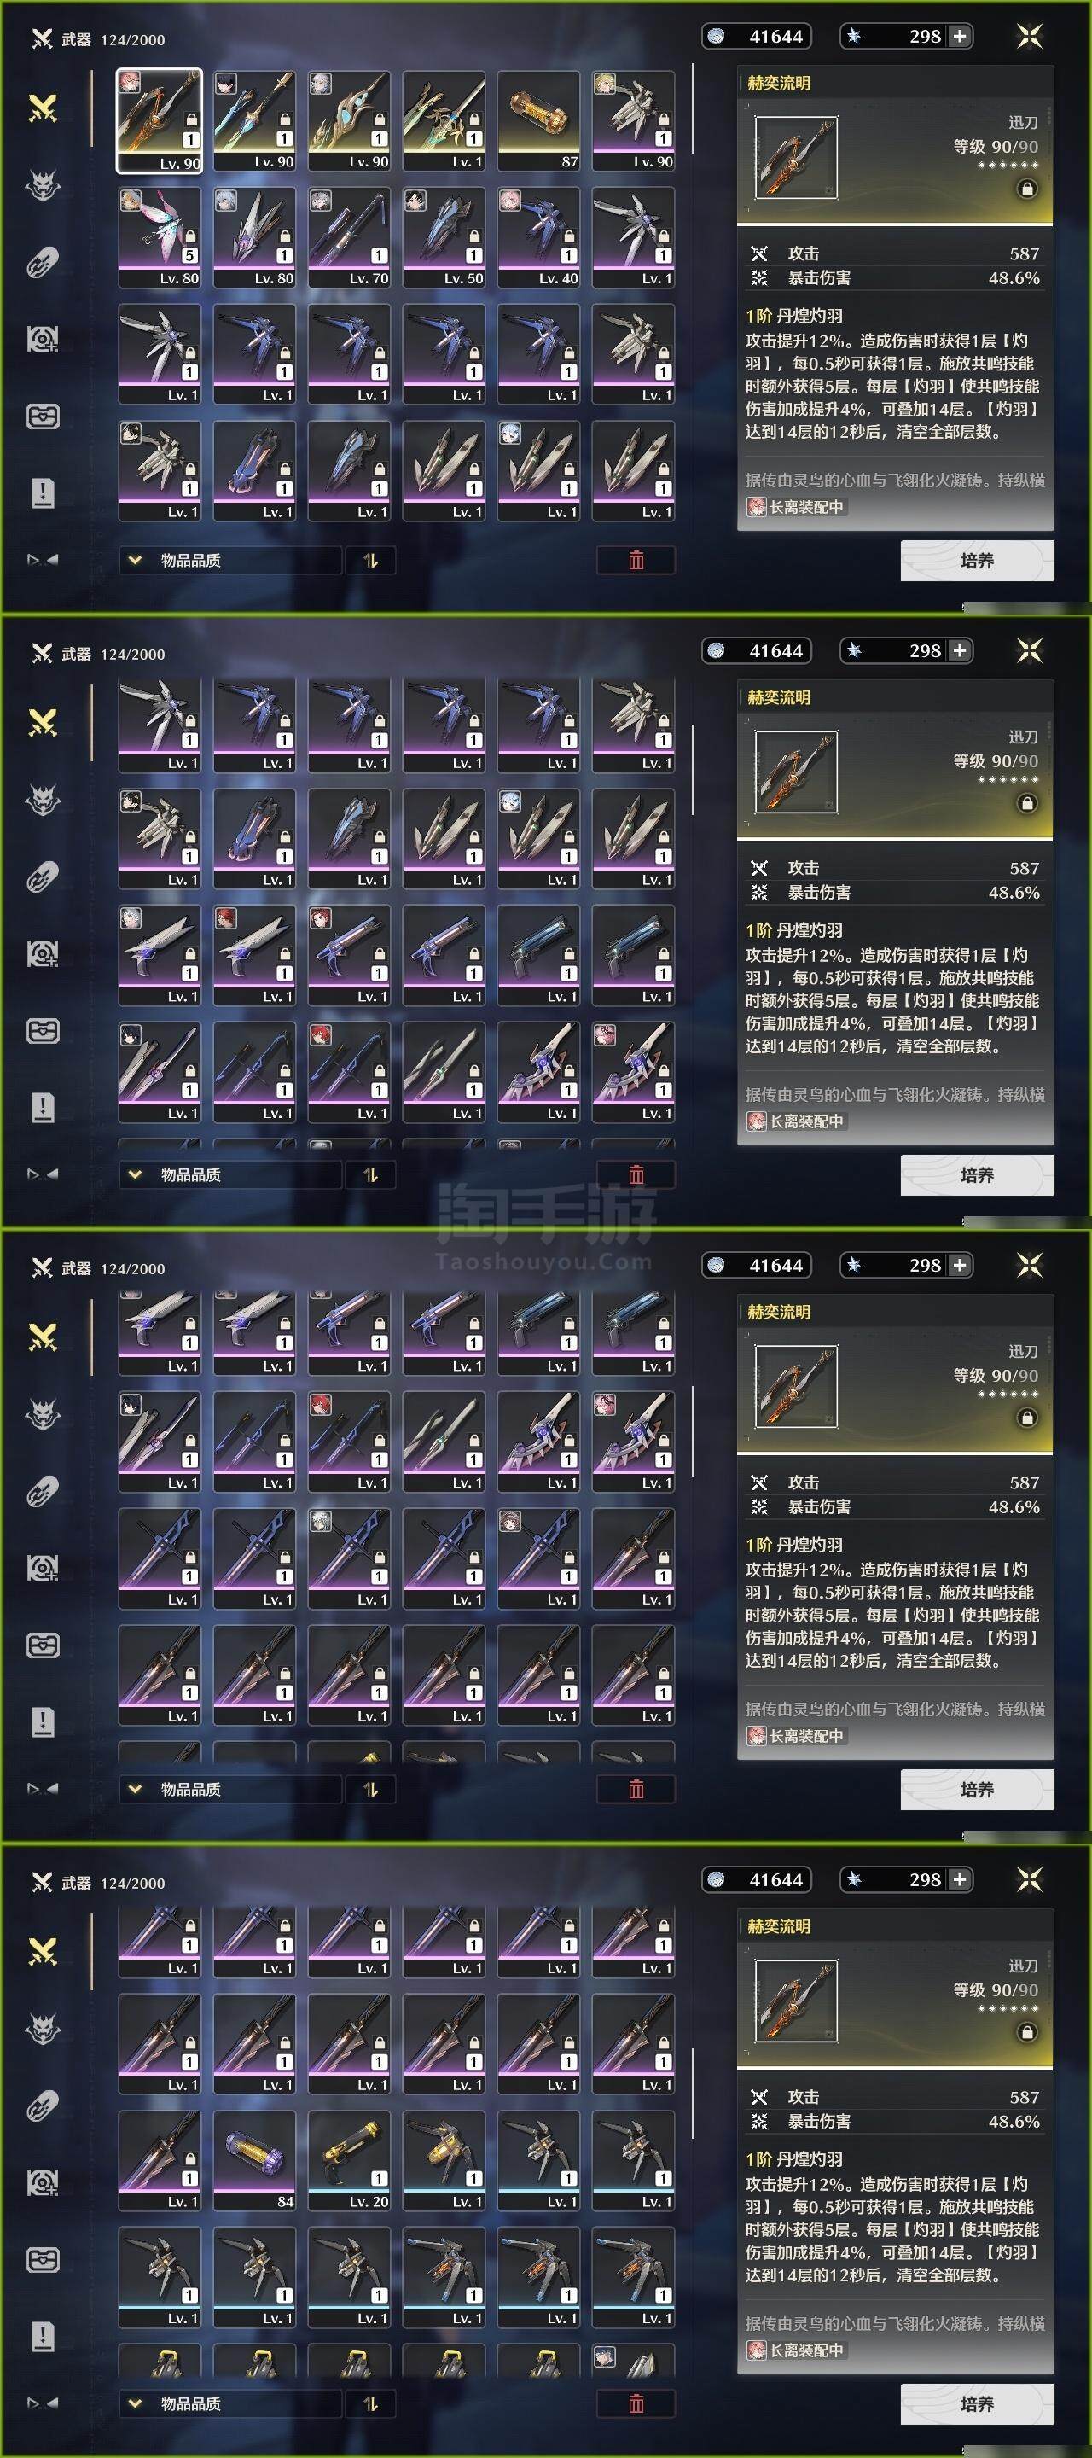This screenshot has height=2458, width=1092.
Task: Select the pill-shaped materials icon in second panel sidebar
Action: coord(42,877)
